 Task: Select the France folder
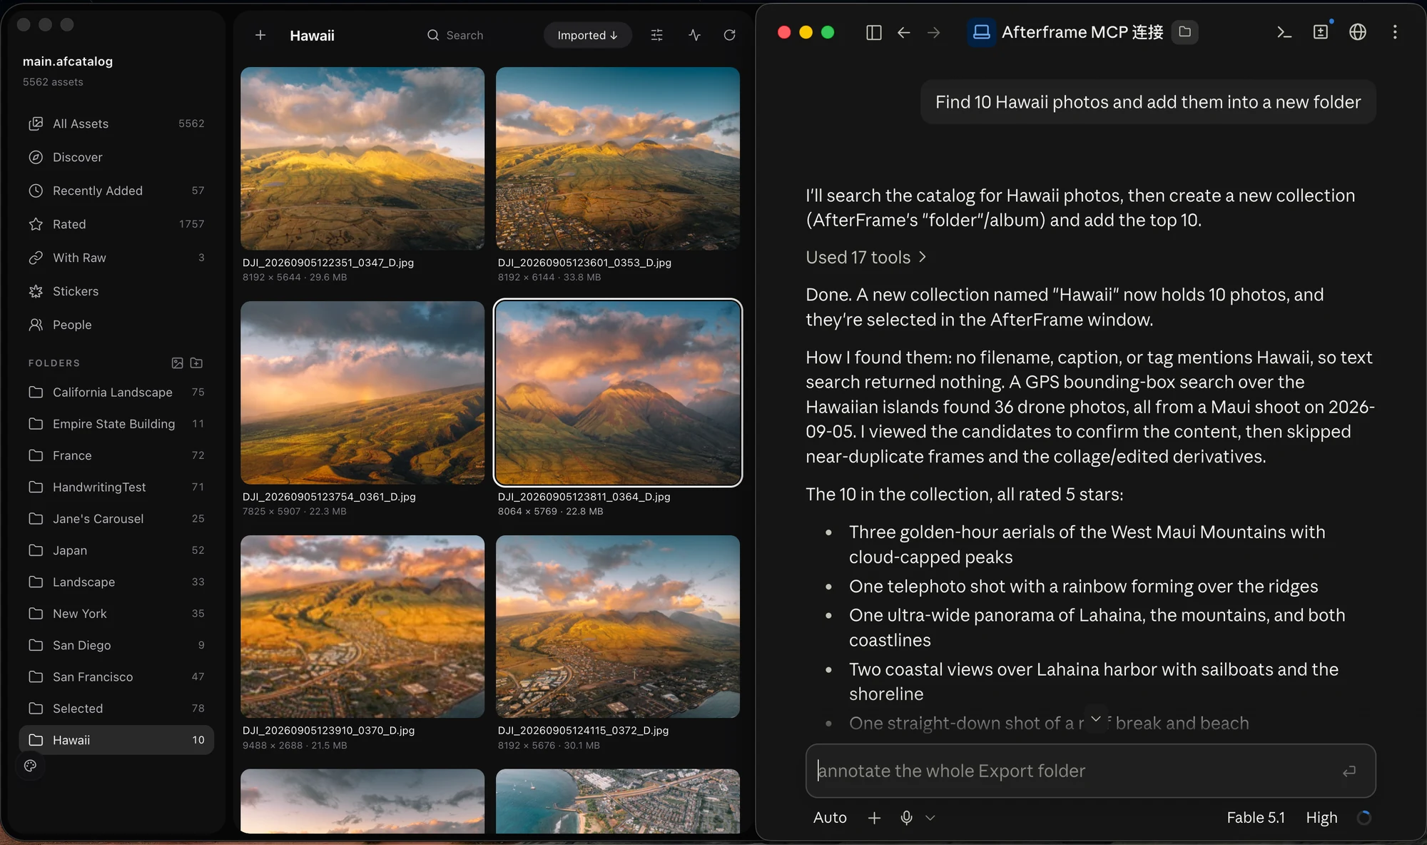(116, 455)
